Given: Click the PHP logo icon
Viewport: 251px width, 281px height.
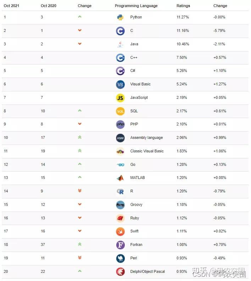Looking at the screenshot, I should [x=120, y=124].
